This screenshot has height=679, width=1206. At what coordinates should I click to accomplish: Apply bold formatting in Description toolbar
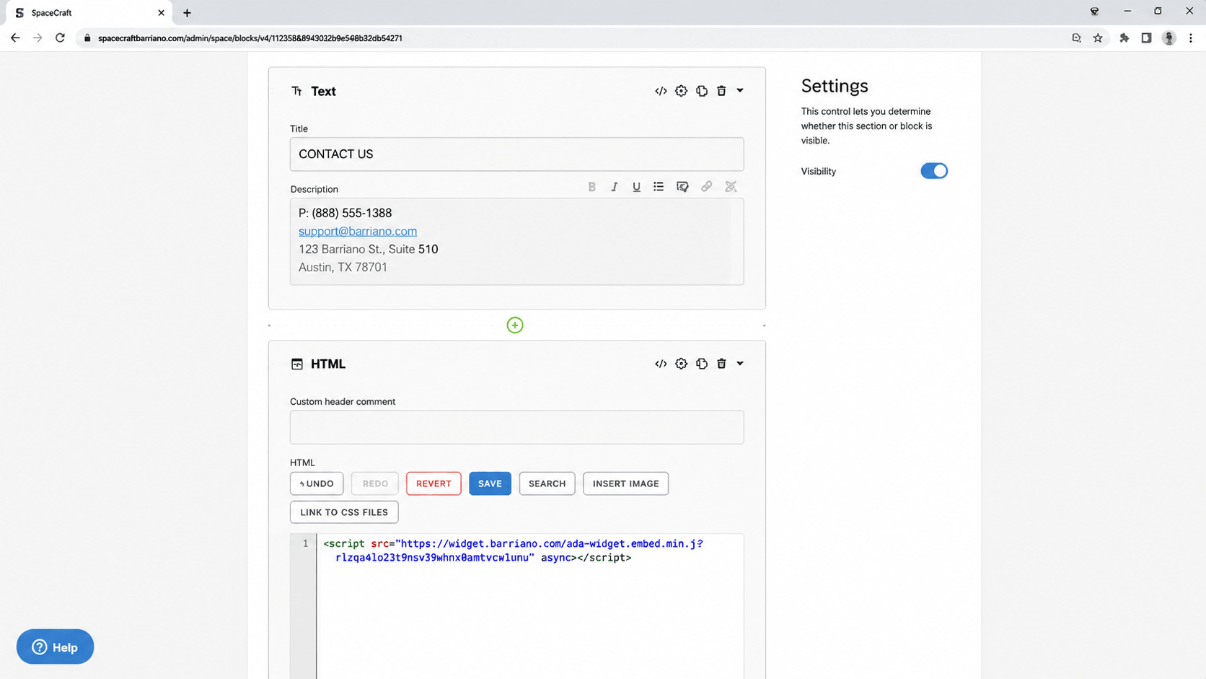tap(591, 187)
